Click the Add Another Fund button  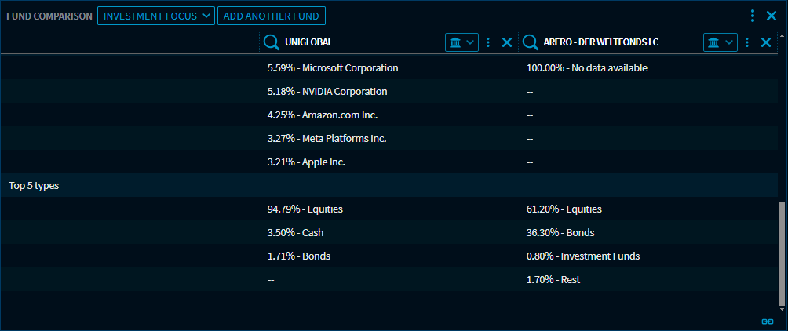pos(271,16)
